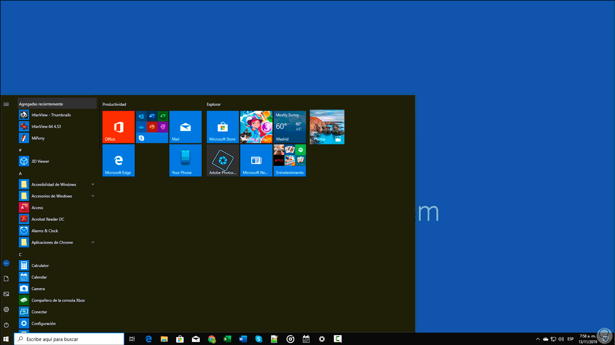The width and height of the screenshot is (615, 345).
Task: Open the Mail tile
Action: [x=185, y=127]
